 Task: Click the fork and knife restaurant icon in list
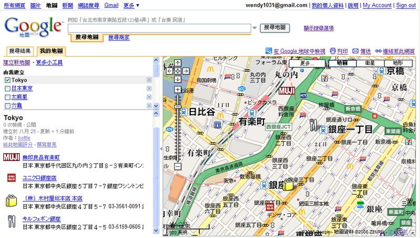[x=12, y=219]
